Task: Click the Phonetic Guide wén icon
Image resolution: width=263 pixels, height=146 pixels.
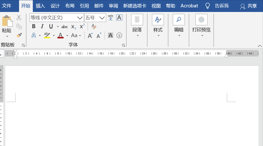Action: click(111, 18)
